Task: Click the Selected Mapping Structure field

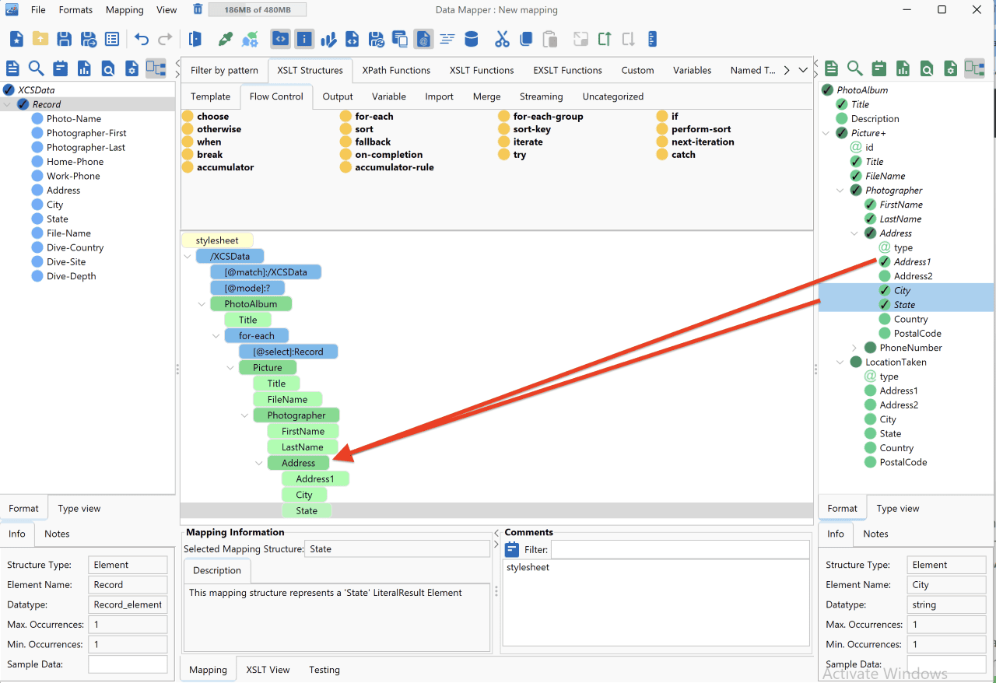Action: coord(397,549)
